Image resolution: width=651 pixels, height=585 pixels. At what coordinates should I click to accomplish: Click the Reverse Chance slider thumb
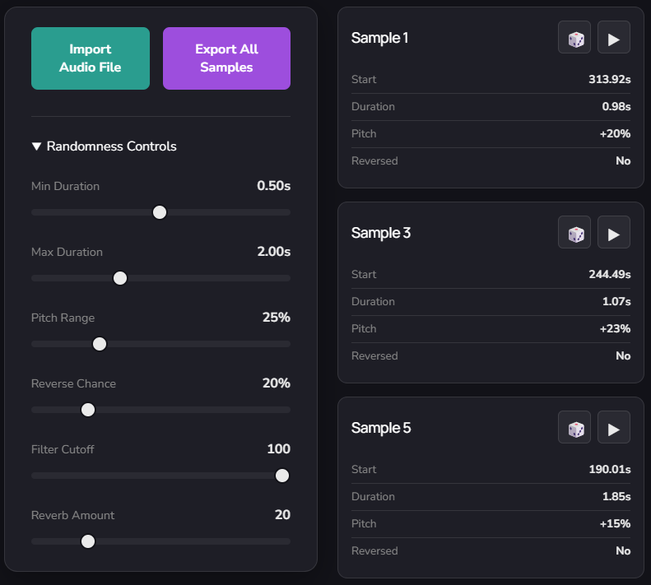[88, 410]
